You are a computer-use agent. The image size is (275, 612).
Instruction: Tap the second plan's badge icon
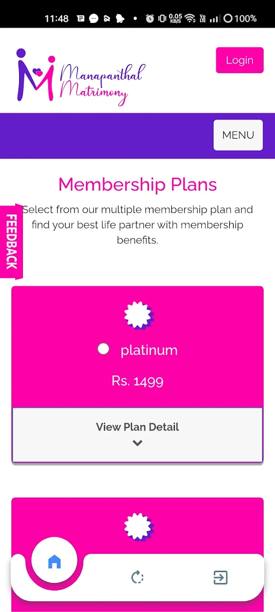coord(138,526)
